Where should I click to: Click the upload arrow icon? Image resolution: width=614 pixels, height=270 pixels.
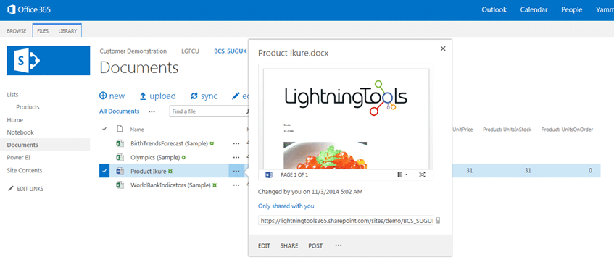(143, 96)
